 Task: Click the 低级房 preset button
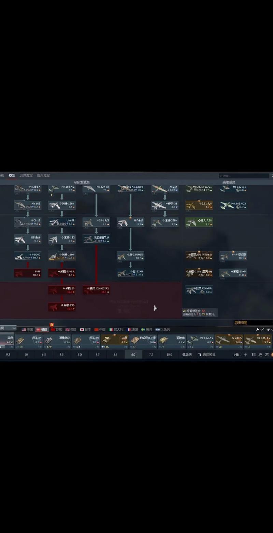[x=187, y=355]
